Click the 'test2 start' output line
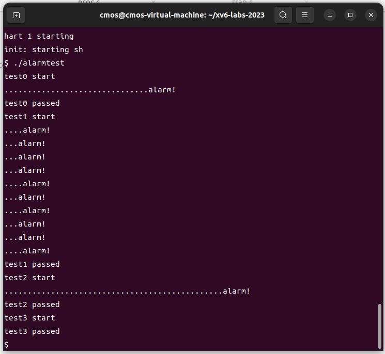385x354 pixels. pos(29,278)
